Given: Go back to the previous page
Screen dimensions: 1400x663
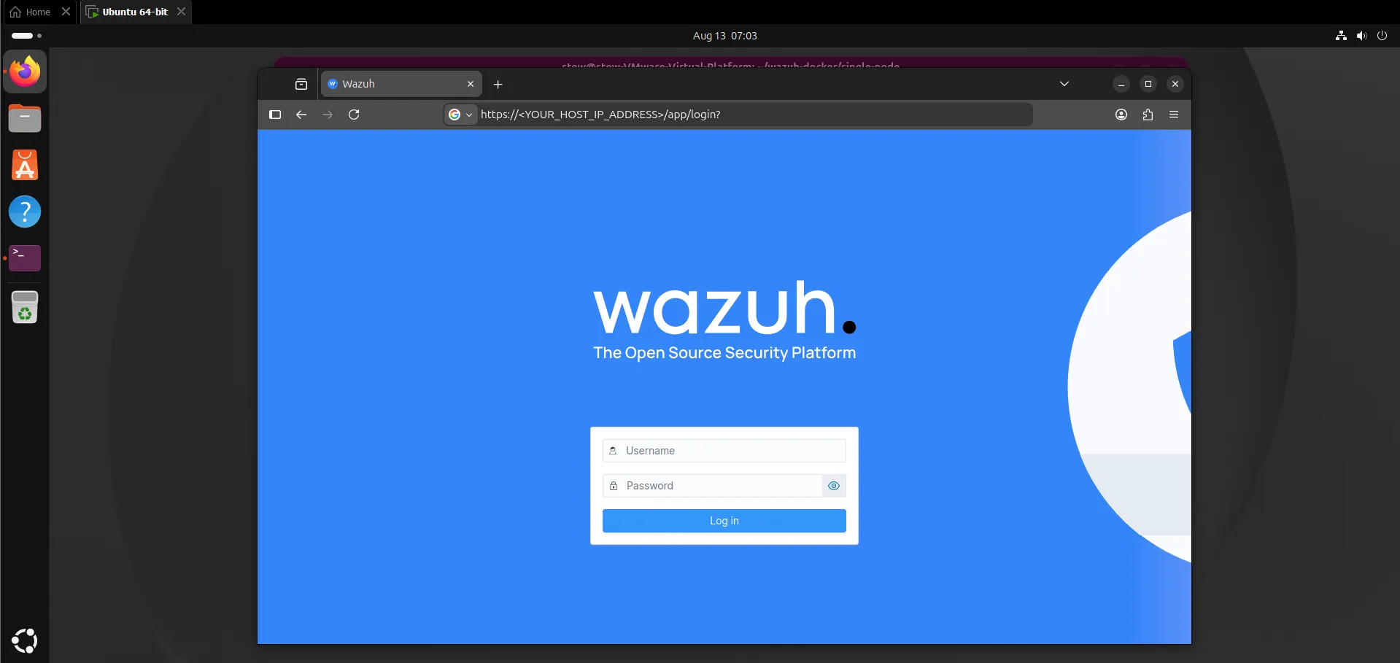Looking at the screenshot, I should [301, 115].
